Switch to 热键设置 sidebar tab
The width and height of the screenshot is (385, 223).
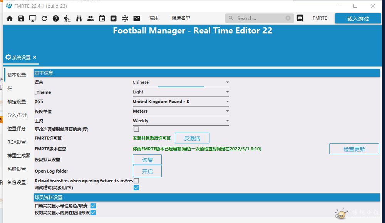click(17, 169)
